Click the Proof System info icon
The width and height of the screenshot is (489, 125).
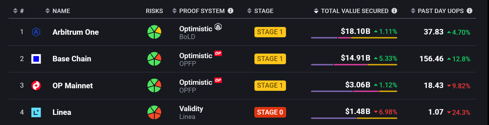pos(231,11)
